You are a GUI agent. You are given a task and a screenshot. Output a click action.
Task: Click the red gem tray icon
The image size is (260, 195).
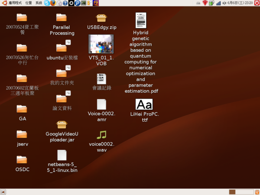[205, 3]
